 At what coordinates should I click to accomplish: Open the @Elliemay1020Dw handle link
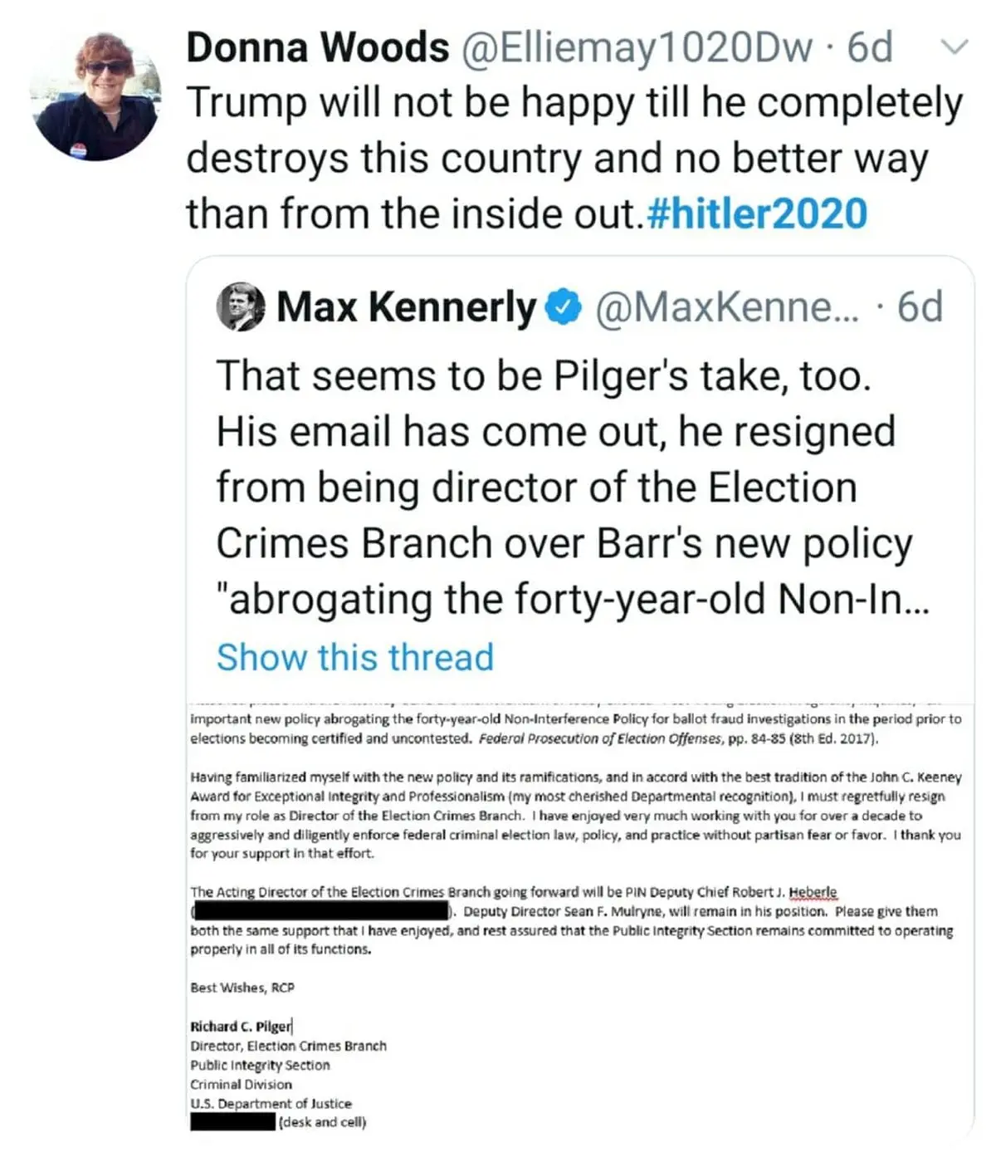[635, 47]
